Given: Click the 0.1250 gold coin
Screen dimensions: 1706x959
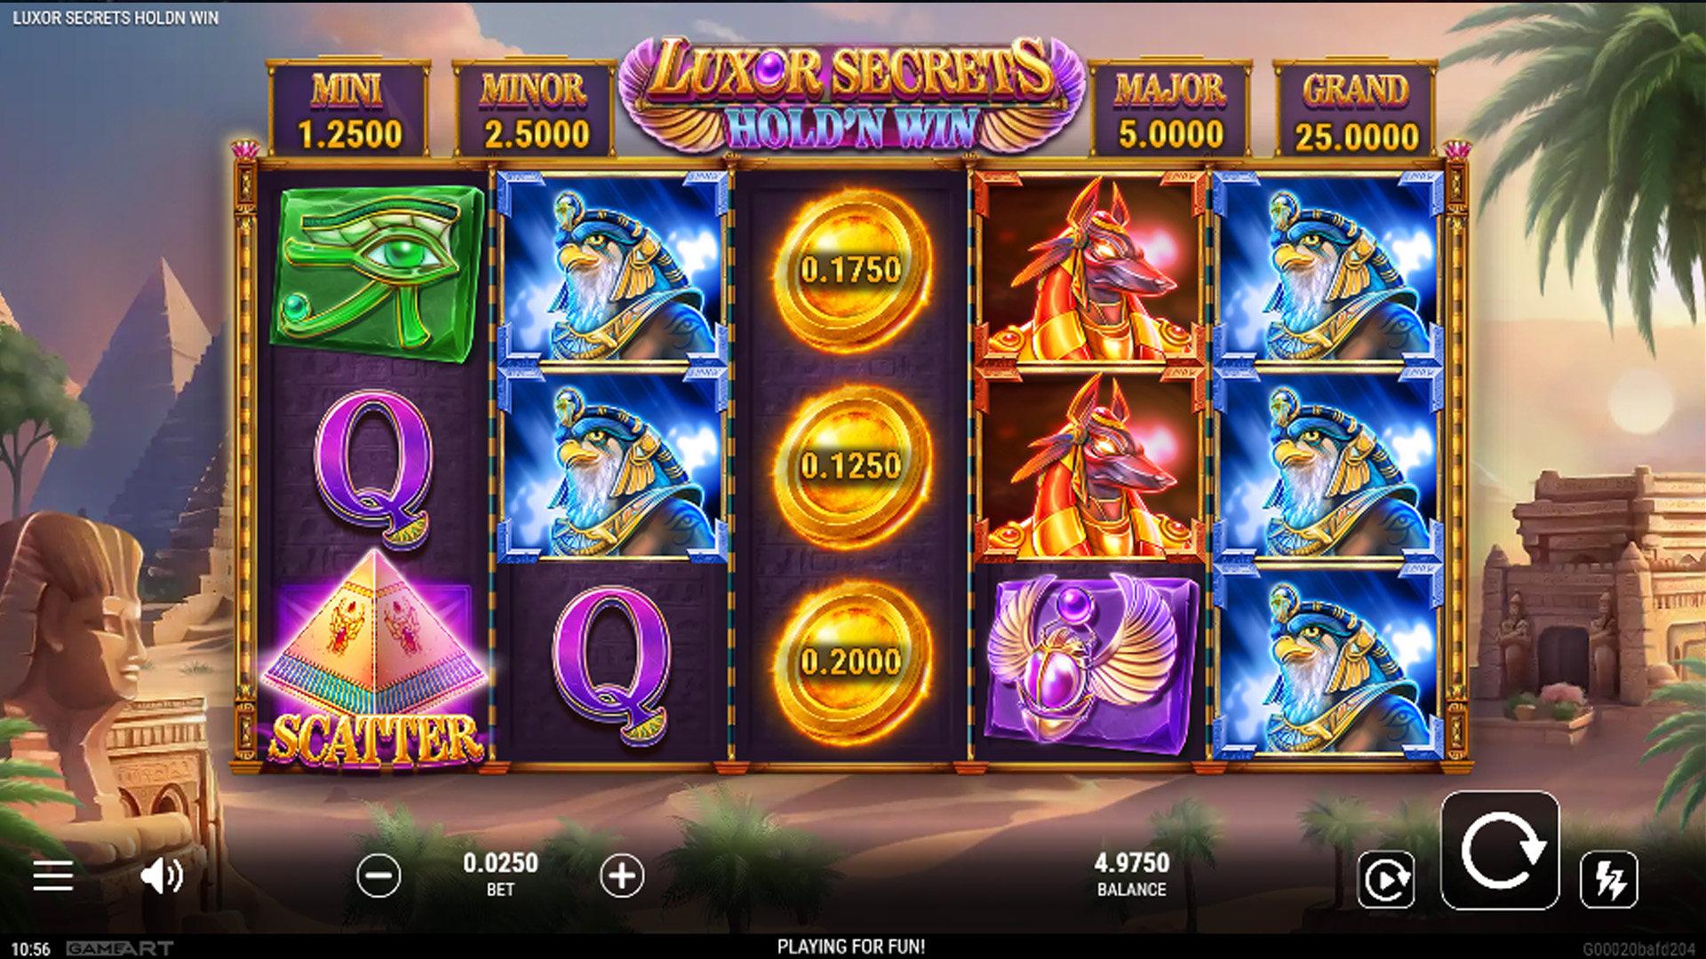Looking at the screenshot, I should (851, 465).
